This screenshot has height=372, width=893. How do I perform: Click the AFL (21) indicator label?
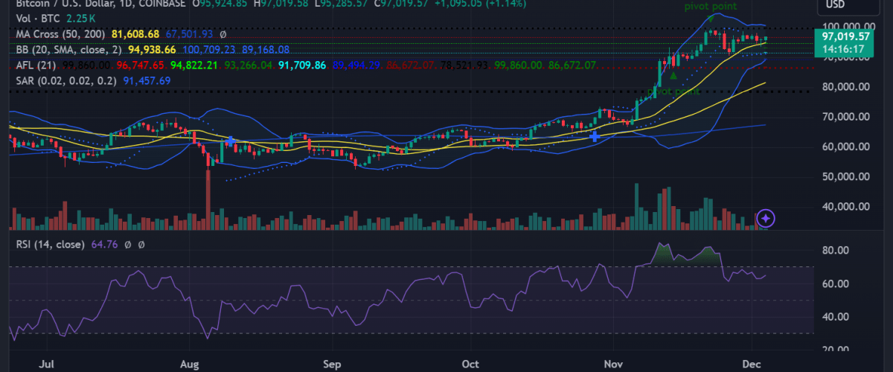36,65
